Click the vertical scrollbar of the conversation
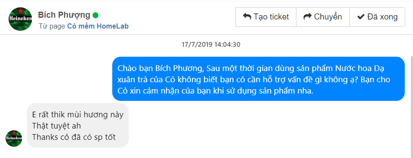This screenshot has height=158, width=413. pyautogui.click(x=411, y=105)
